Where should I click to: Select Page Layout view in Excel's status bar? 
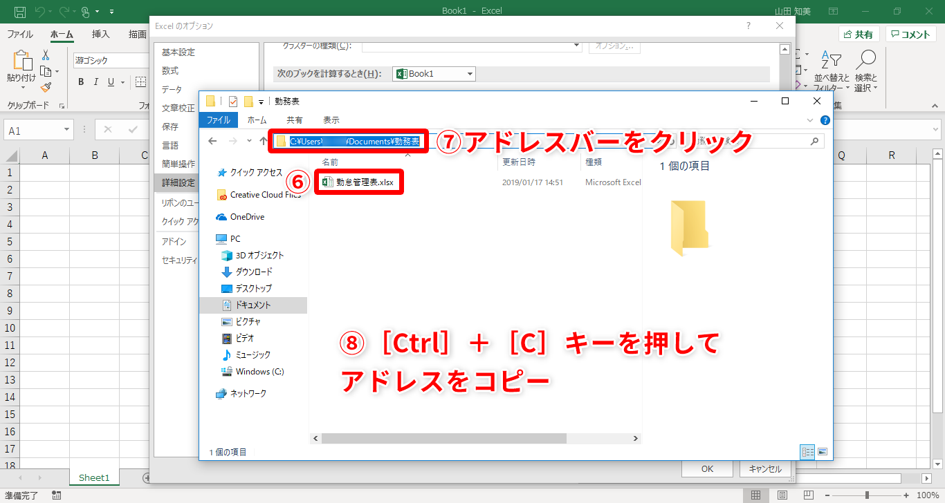point(782,495)
